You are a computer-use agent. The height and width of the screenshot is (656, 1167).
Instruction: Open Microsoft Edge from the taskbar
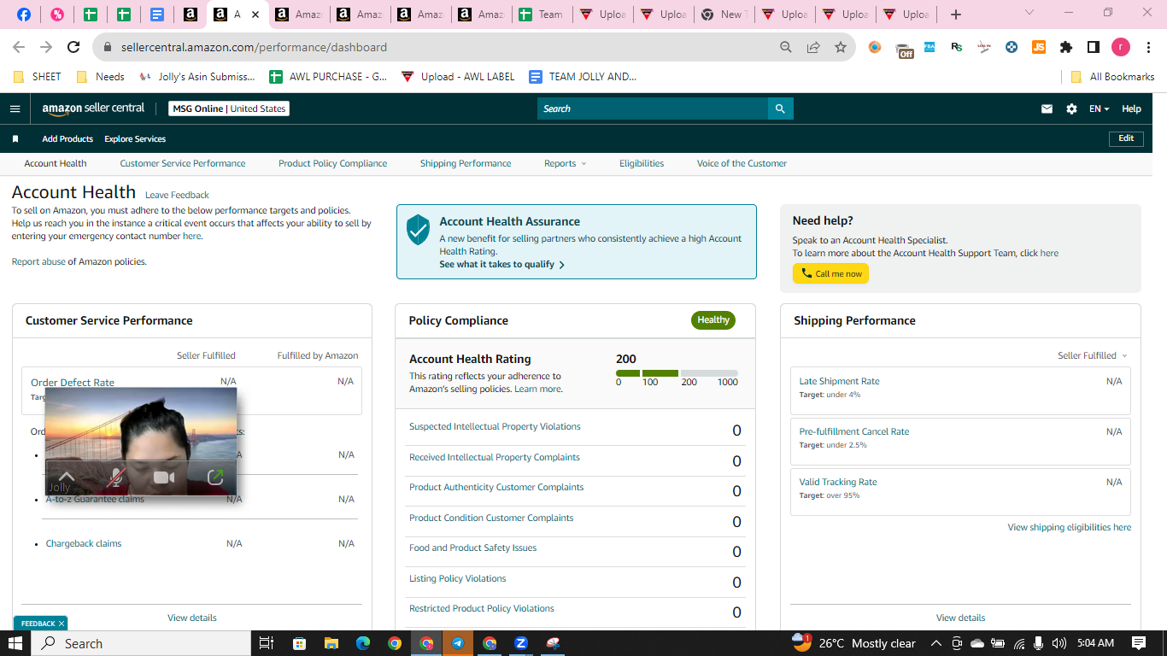(x=363, y=643)
